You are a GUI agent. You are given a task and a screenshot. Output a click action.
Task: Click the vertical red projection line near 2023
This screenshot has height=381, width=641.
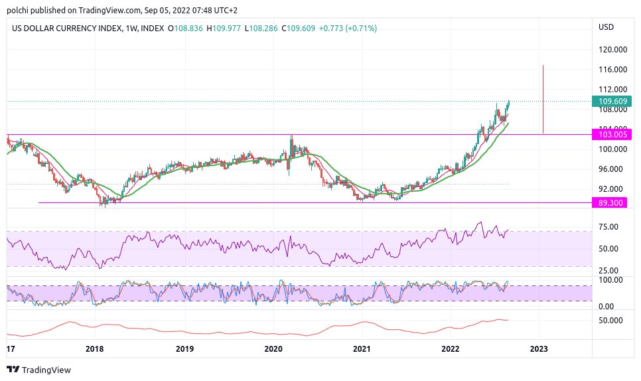(543, 99)
